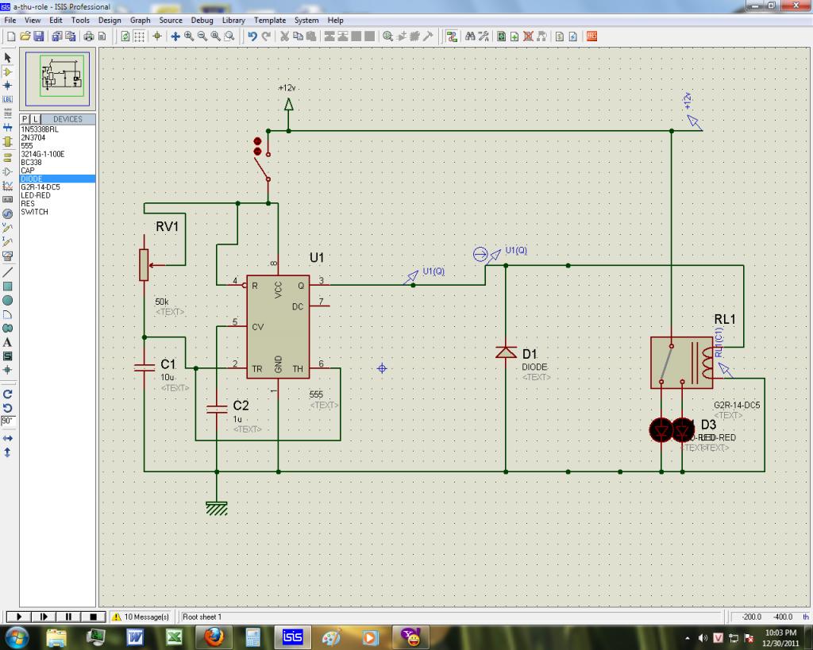Click the Save design icon
Image resolution: width=813 pixels, height=650 pixels.
(39, 36)
